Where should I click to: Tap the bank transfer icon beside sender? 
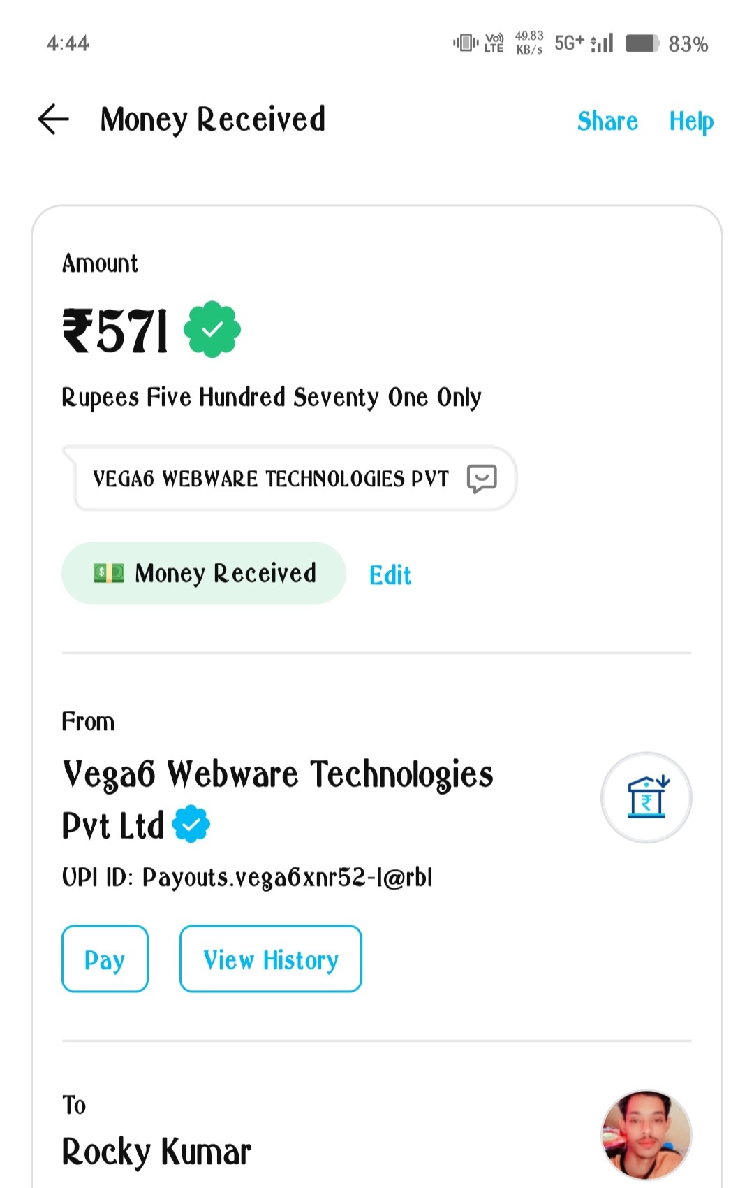click(646, 797)
